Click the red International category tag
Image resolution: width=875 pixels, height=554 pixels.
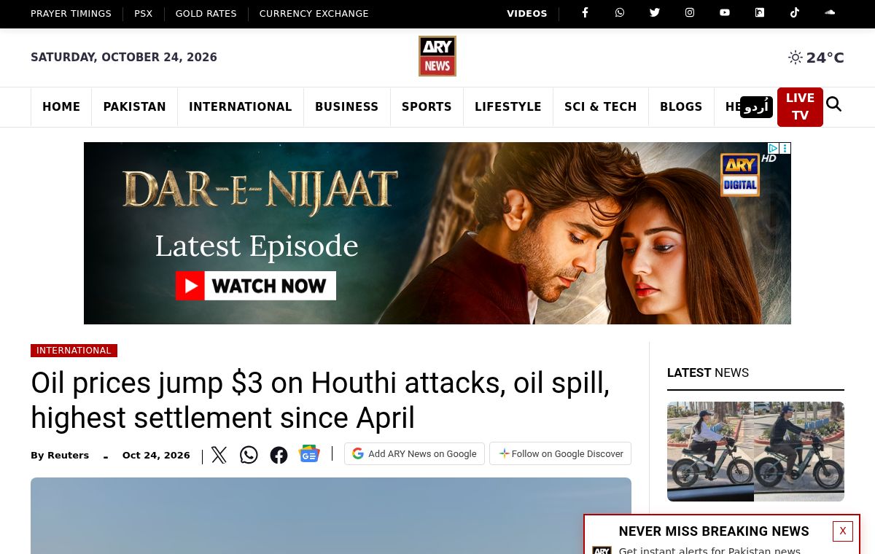(x=74, y=351)
